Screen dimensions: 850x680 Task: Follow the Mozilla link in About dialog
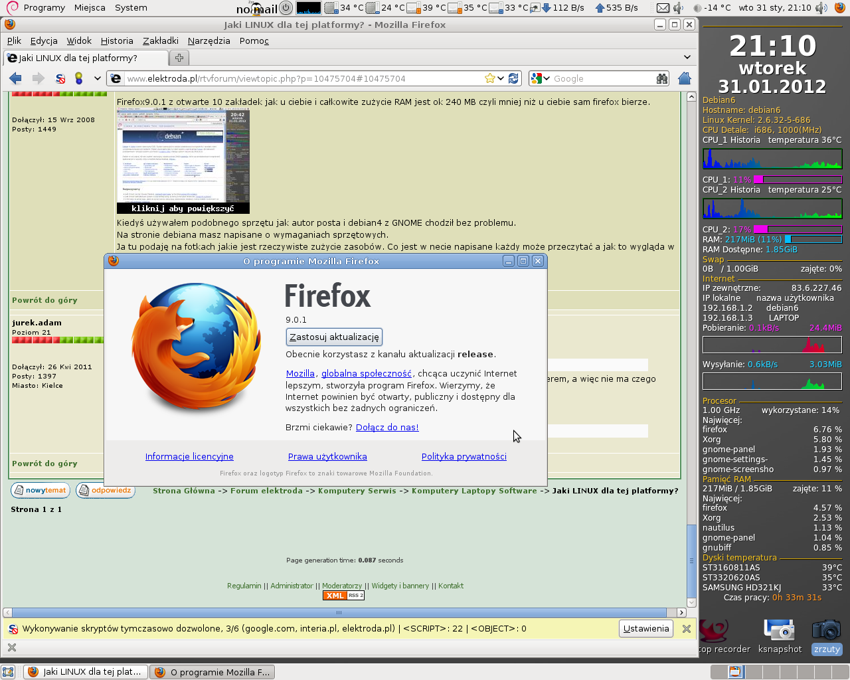click(300, 373)
